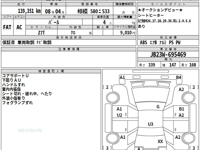Select the exterior color "パール"
This screenshot has height=150, width=200.
click(x=54, y=22)
